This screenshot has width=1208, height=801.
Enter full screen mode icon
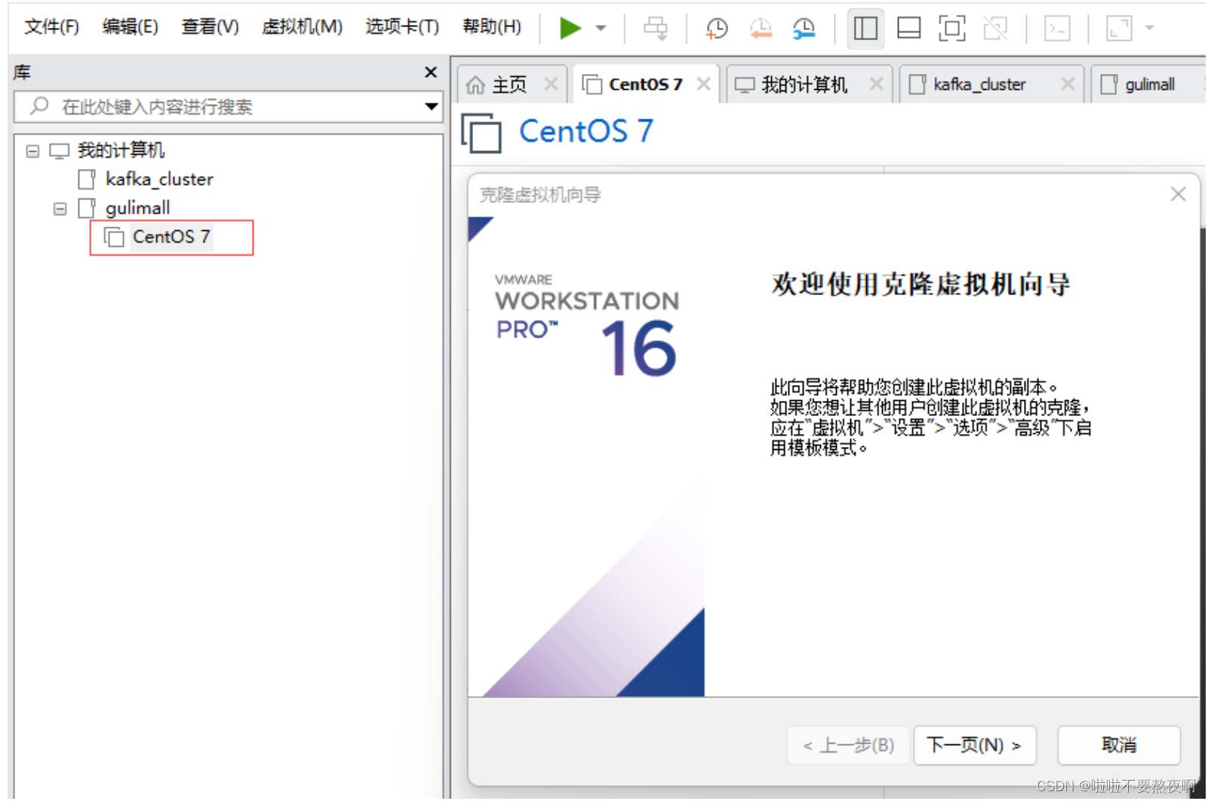(x=951, y=29)
